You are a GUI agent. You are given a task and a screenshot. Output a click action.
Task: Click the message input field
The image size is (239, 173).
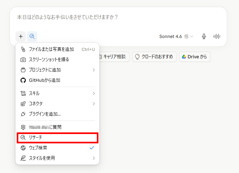click(x=118, y=17)
